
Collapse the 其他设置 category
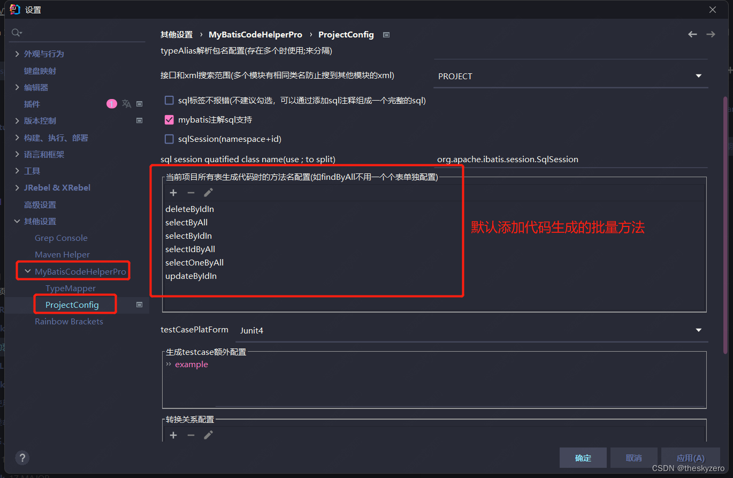pyautogui.click(x=17, y=221)
